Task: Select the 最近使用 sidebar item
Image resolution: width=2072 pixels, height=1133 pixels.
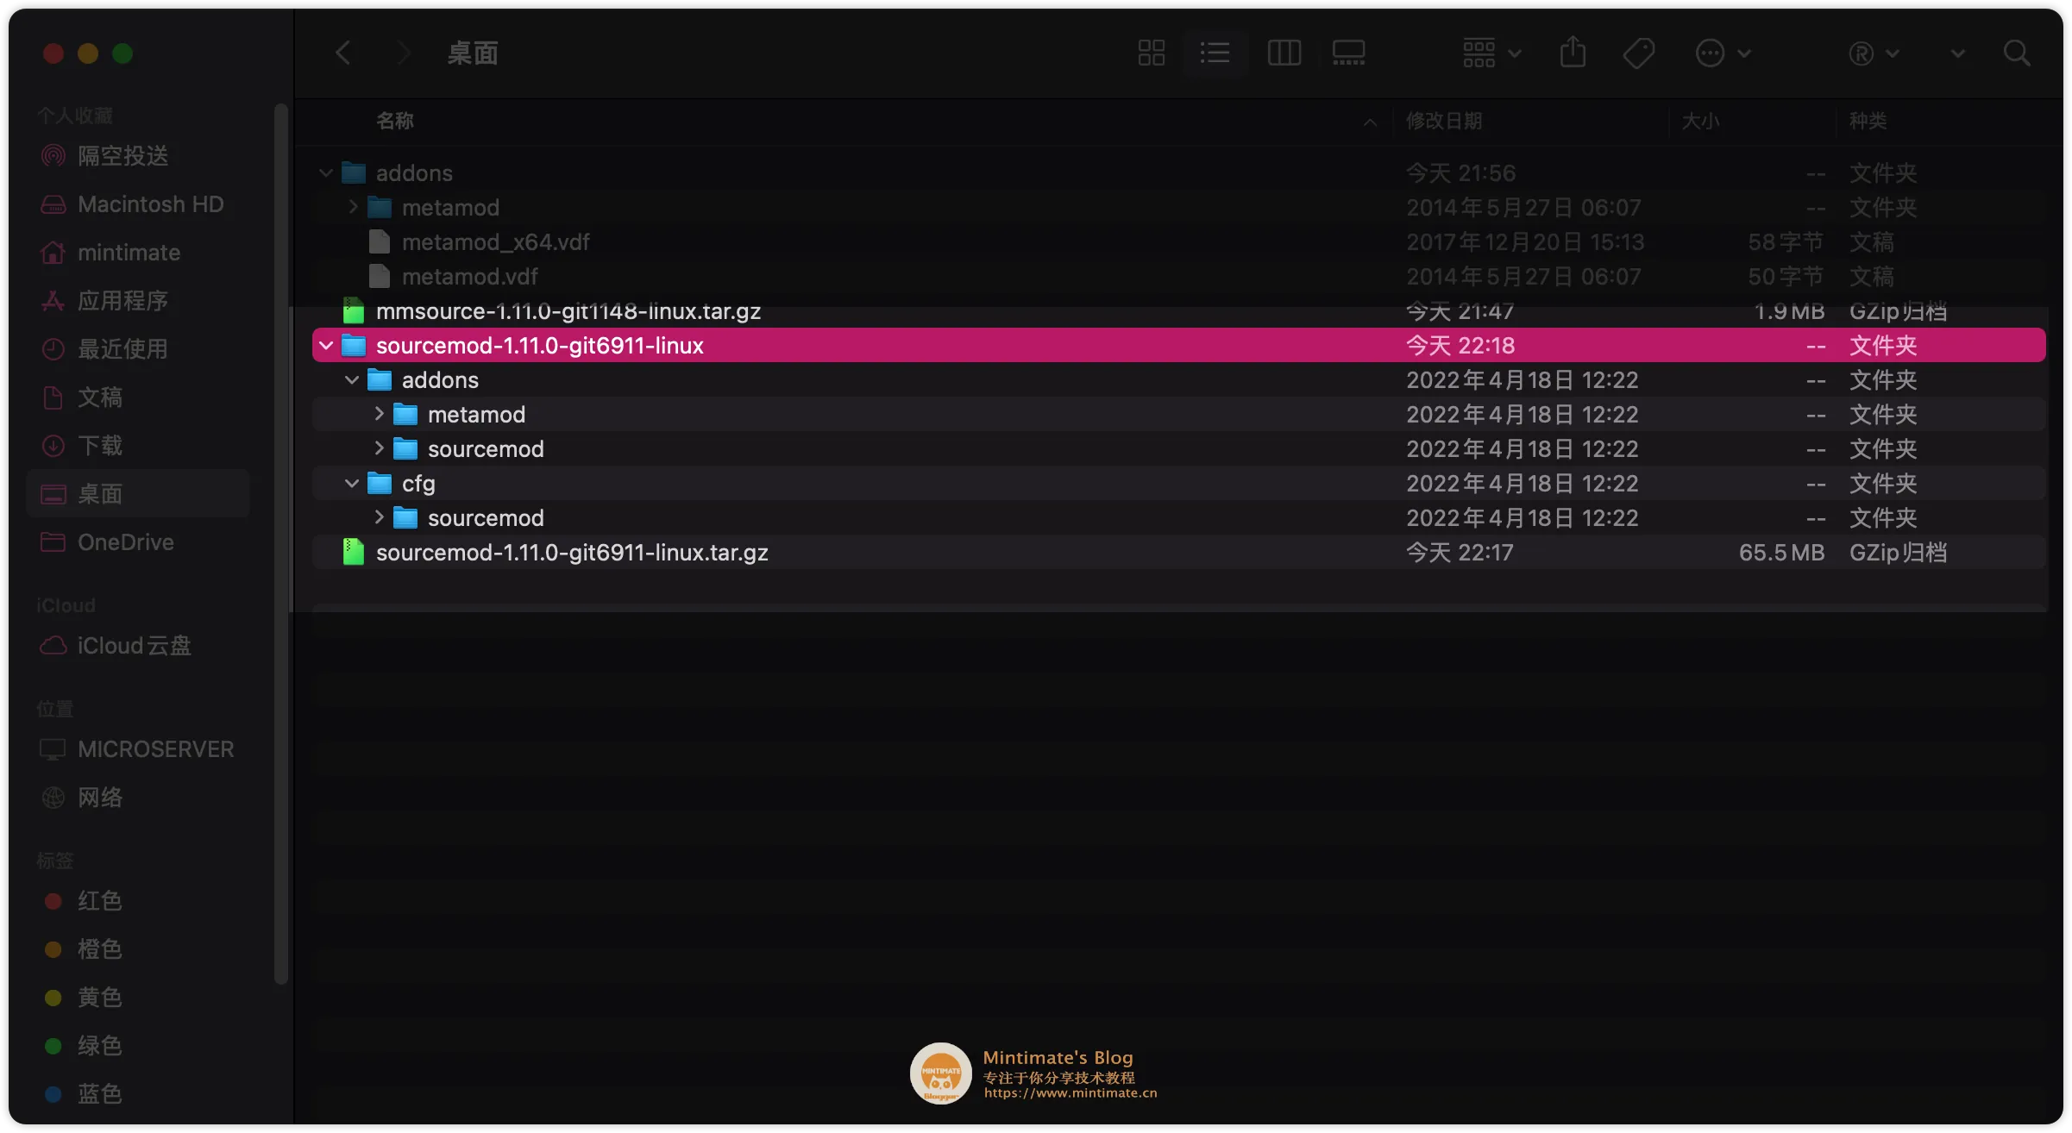Action: point(123,348)
